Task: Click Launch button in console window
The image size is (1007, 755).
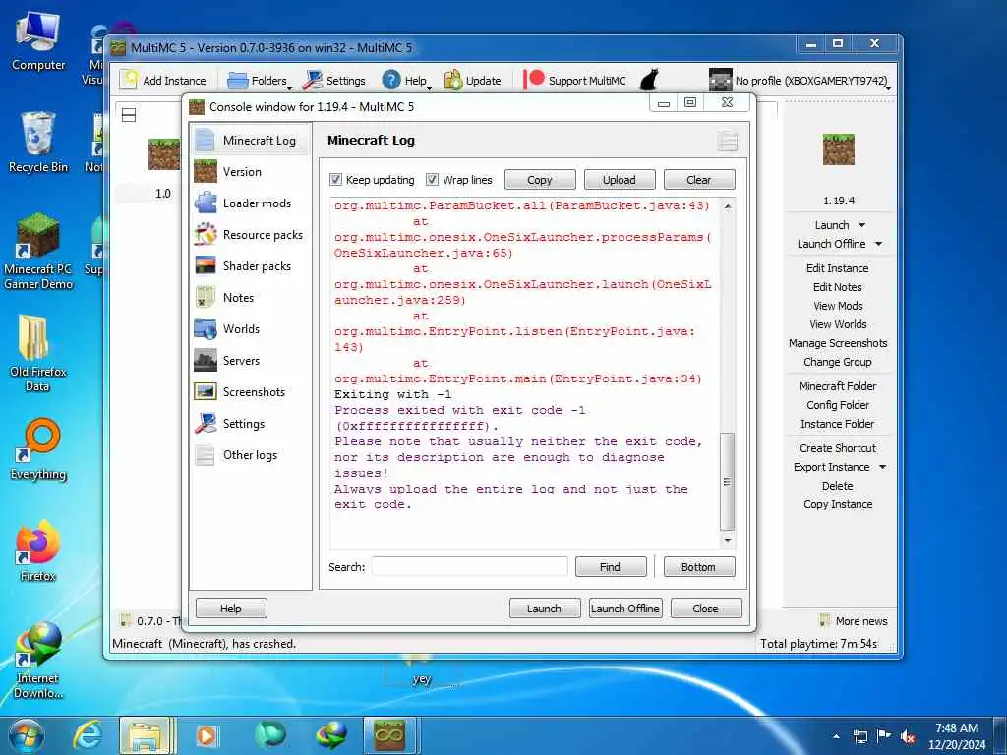Action: tap(545, 608)
